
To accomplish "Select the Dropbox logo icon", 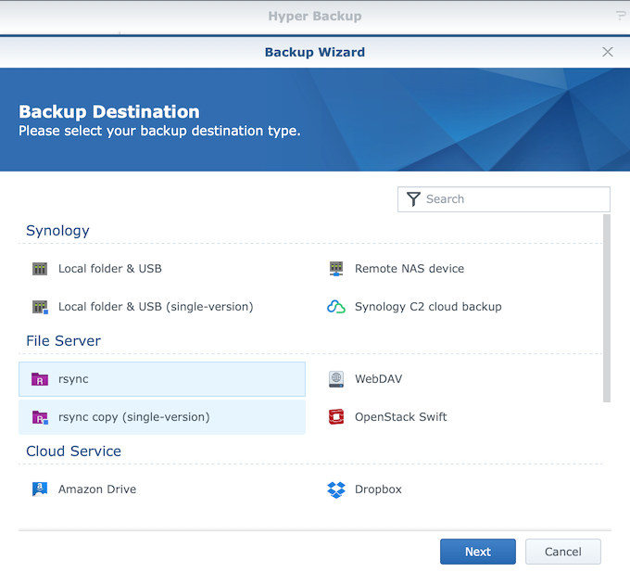I will click(x=336, y=489).
